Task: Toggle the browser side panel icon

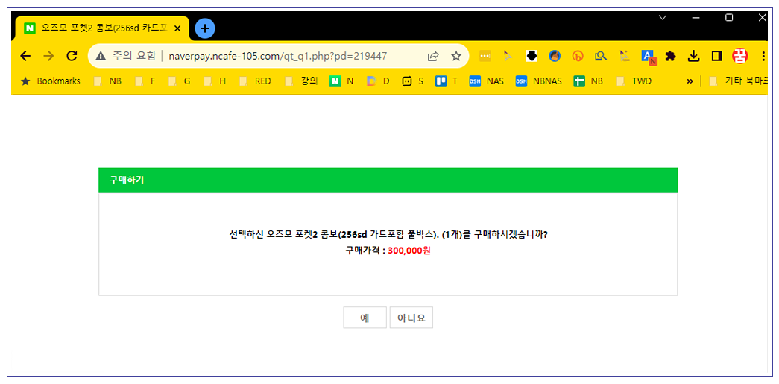Action: [716, 56]
